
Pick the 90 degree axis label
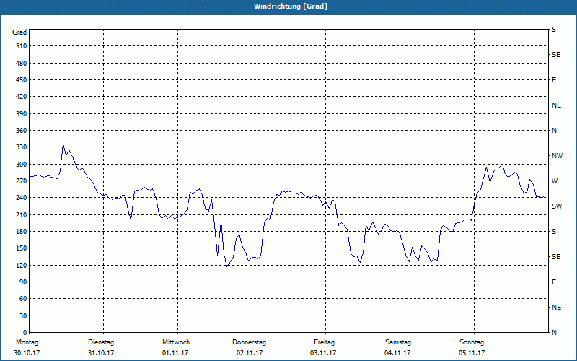pyautogui.click(x=23, y=282)
